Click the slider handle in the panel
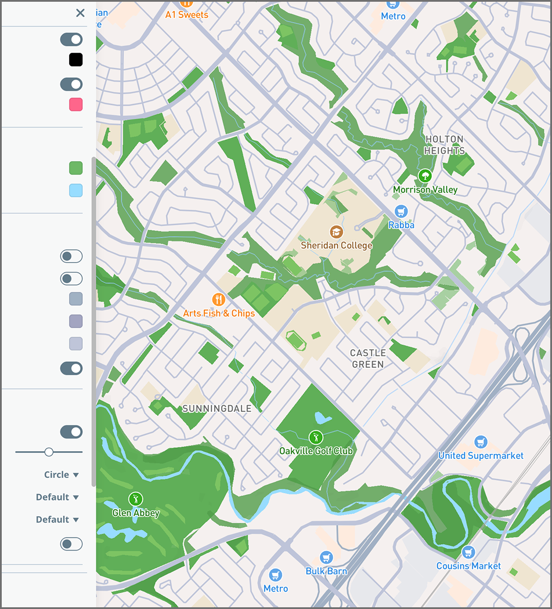This screenshot has height=609, width=552. [x=49, y=452]
